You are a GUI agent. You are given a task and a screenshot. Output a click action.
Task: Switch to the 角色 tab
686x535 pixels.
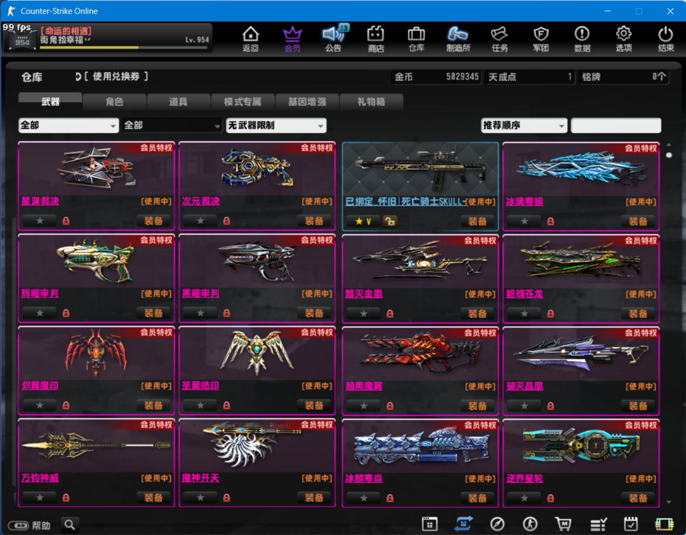(114, 102)
